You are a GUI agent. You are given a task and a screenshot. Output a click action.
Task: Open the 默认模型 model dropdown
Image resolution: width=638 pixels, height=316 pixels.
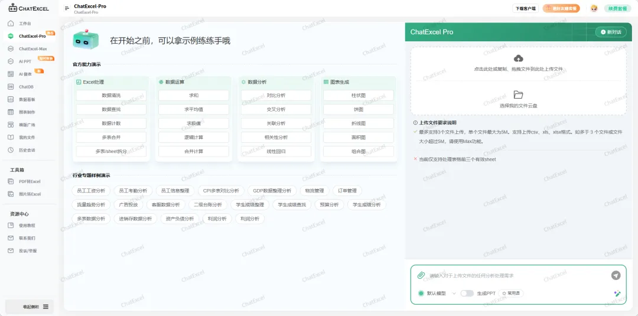click(437, 293)
